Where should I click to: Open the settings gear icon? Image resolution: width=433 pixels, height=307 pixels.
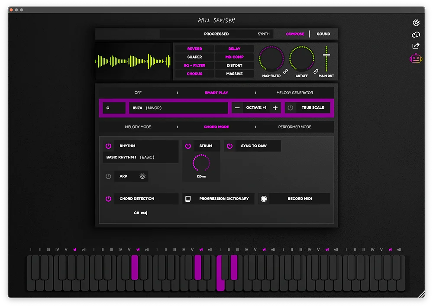(x=416, y=23)
